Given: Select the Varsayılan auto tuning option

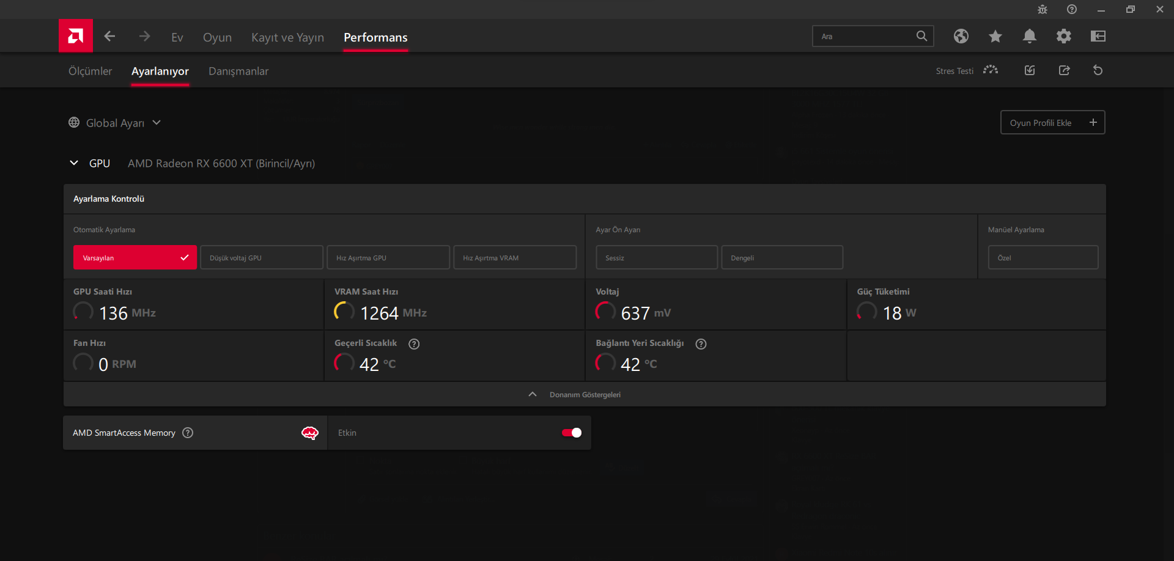Looking at the screenshot, I should 135,257.
